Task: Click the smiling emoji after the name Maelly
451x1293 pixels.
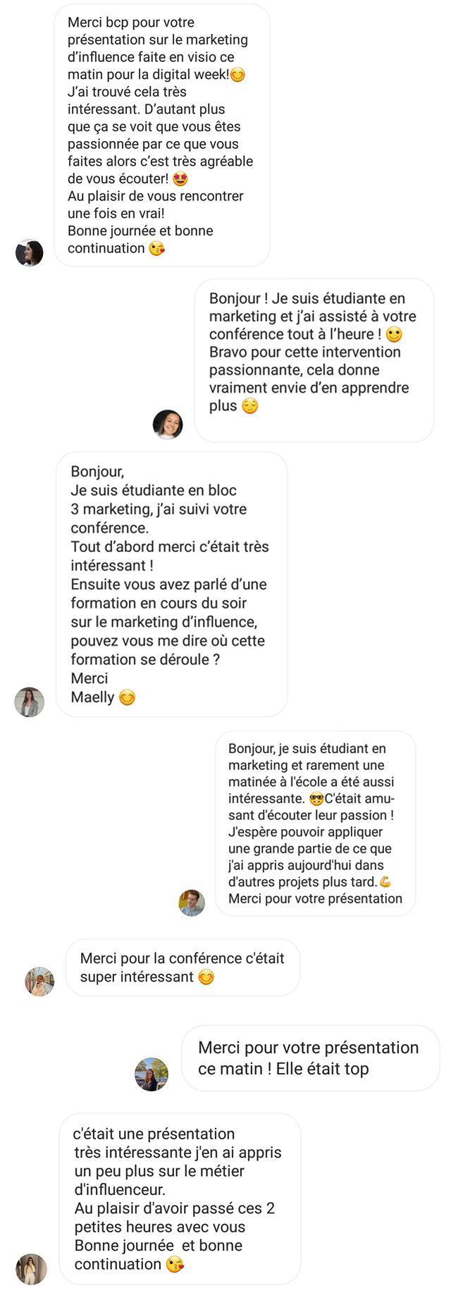Action: pyautogui.click(x=127, y=698)
